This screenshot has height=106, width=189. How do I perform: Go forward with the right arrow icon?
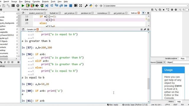[x=101, y=6]
